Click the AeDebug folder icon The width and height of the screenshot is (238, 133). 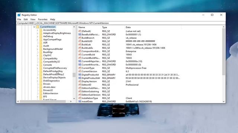tap(41, 36)
